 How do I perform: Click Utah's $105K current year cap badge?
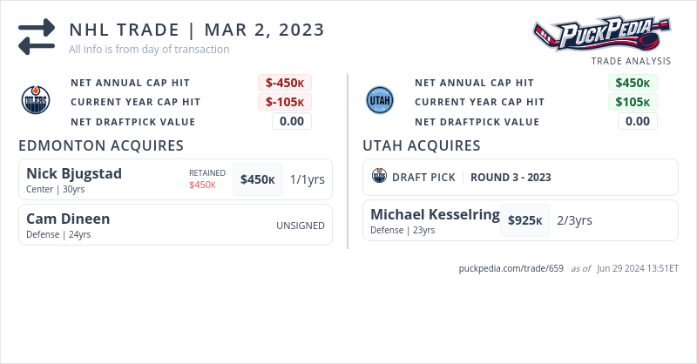point(633,102)
